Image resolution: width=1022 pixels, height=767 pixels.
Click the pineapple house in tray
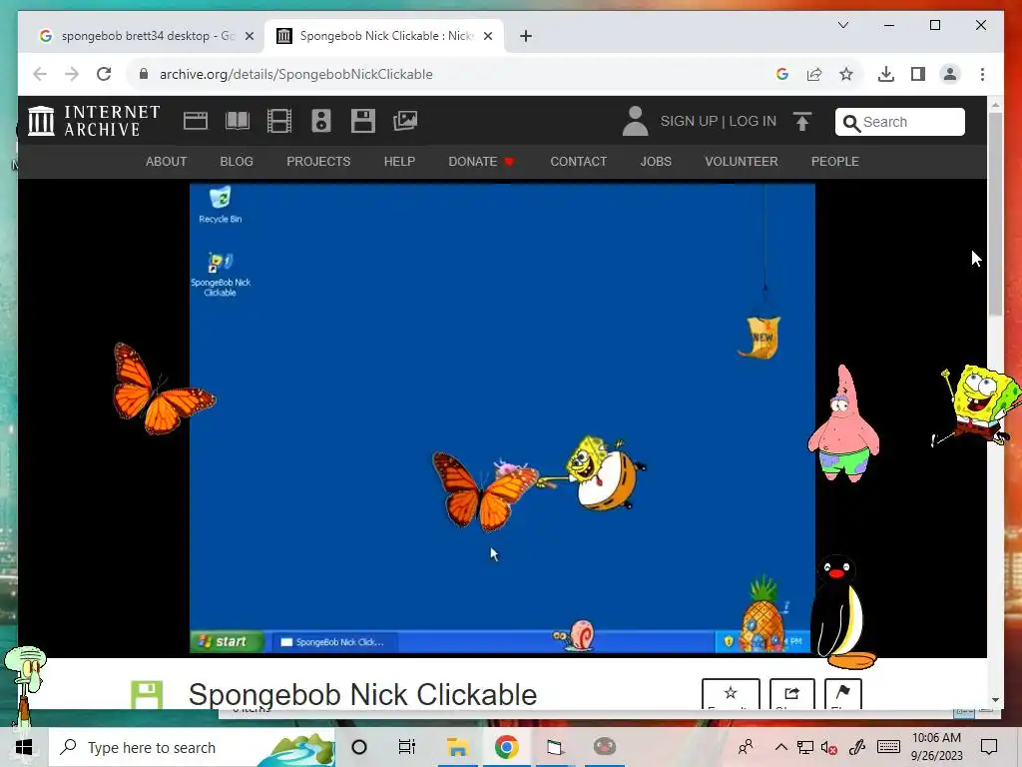tap(761, 614)
